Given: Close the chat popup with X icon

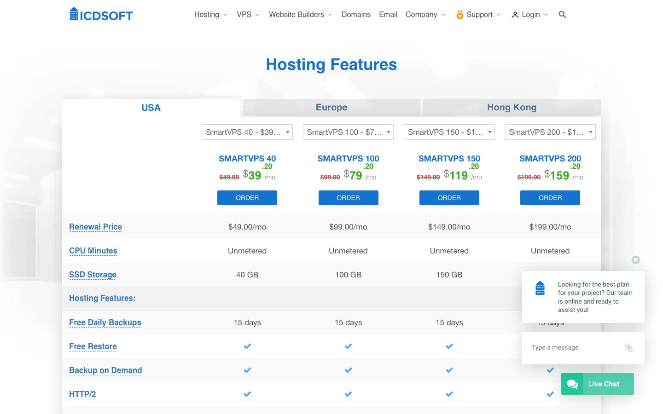Looking at the screenshot, I should 635,260.
